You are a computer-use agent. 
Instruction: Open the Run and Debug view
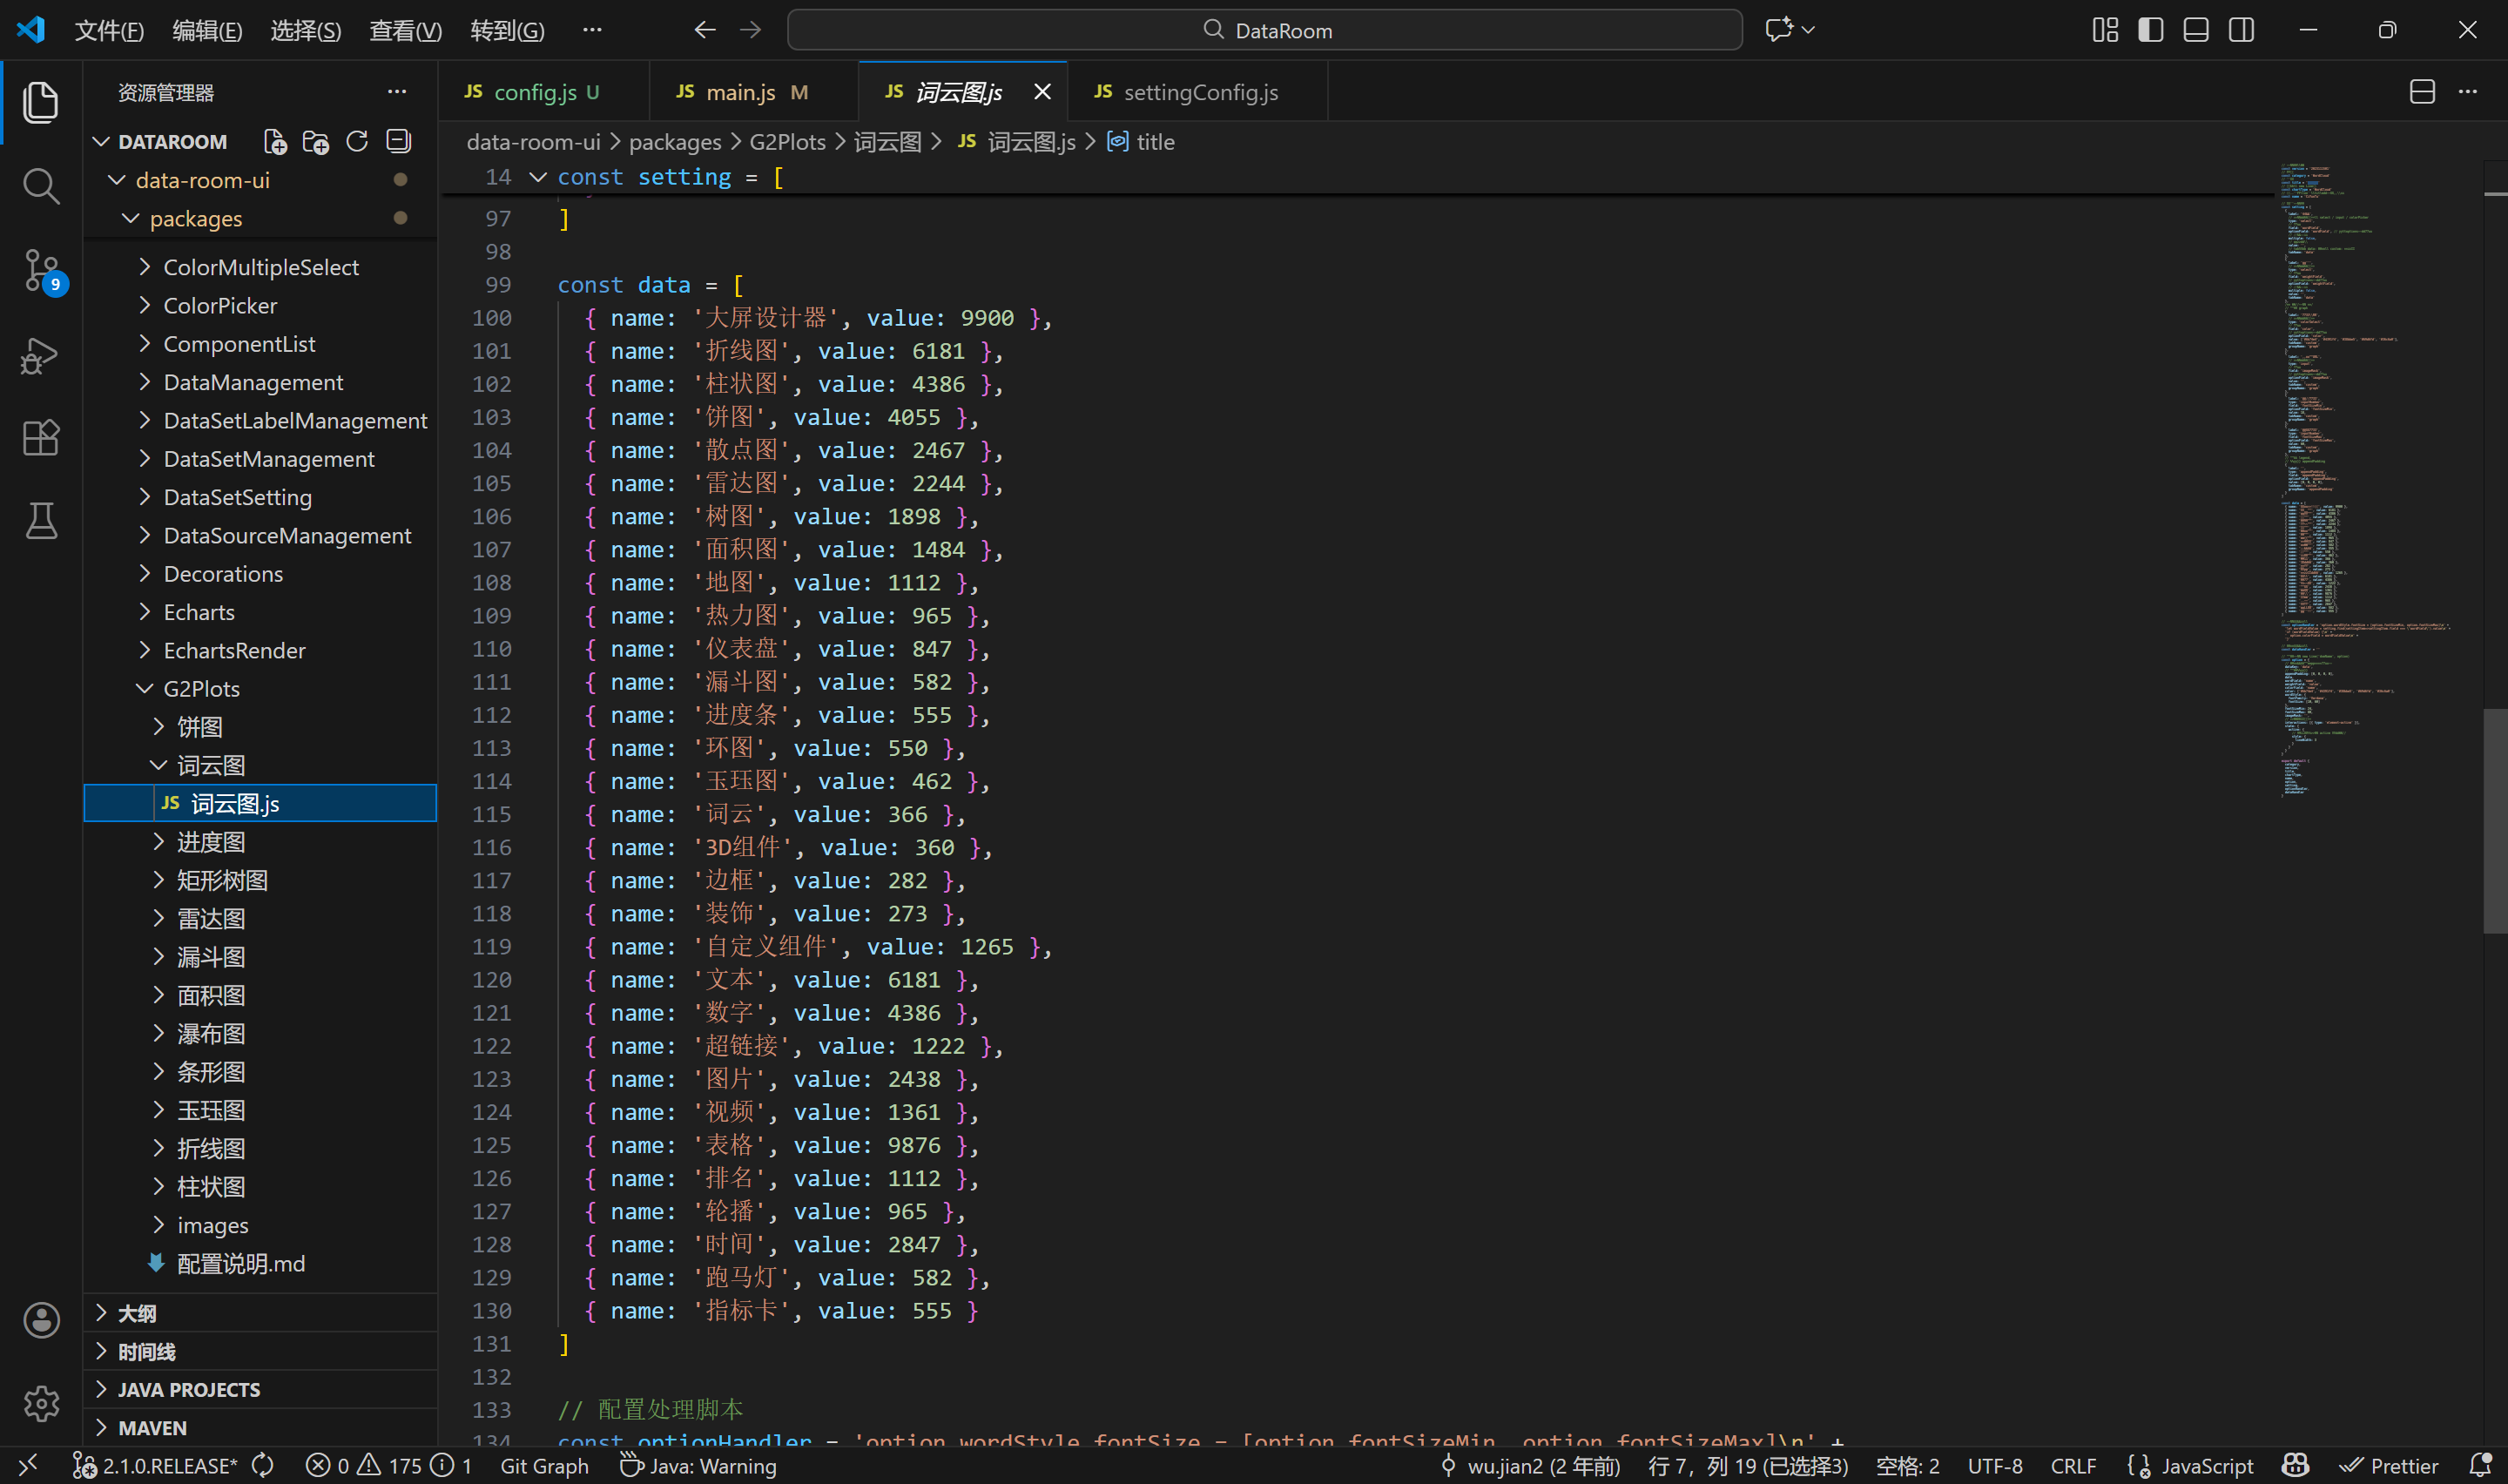[x=40, y=355]
